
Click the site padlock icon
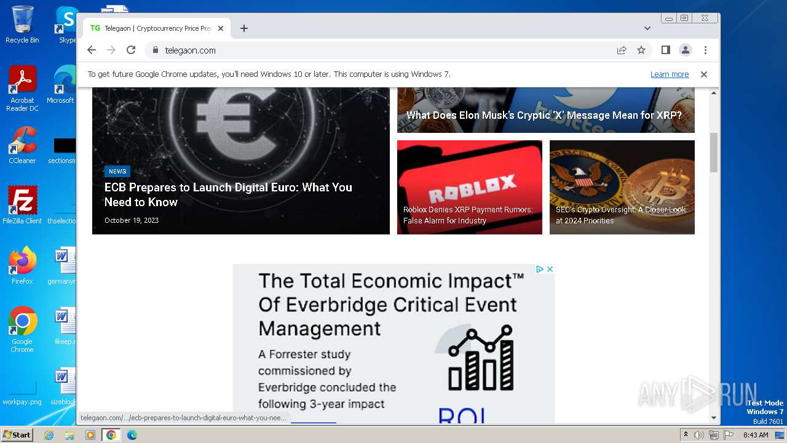[155, 50]
